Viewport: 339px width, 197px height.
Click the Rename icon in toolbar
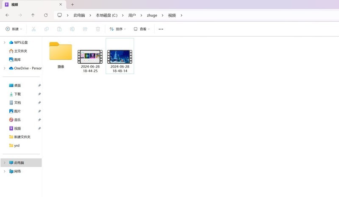(x=72, y=29)
